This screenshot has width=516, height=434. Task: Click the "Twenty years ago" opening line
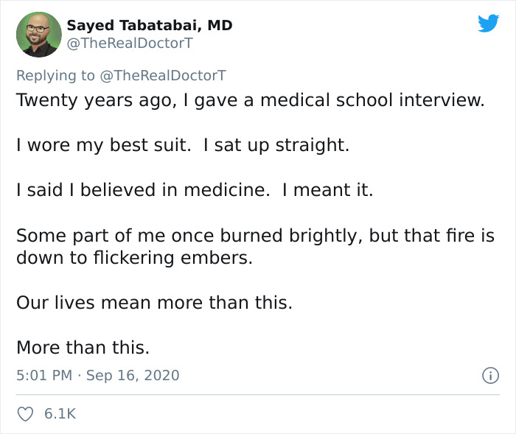pyautogui.click(x=251, y=100)
